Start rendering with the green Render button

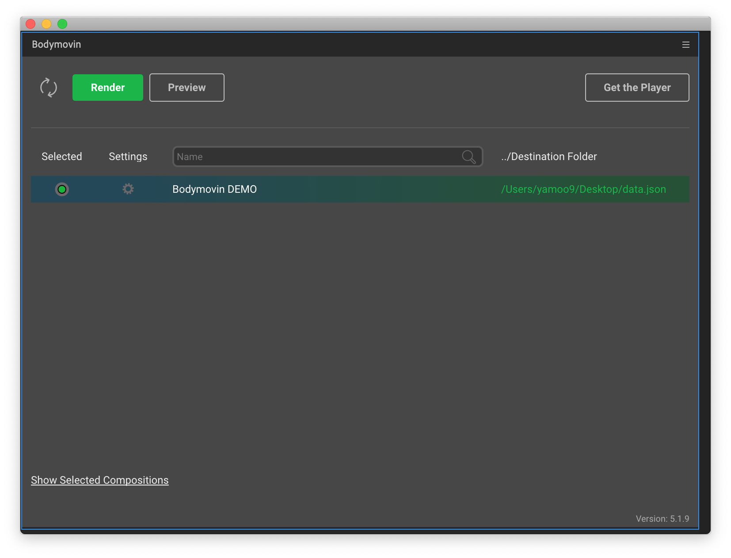[x=108, y=88]
